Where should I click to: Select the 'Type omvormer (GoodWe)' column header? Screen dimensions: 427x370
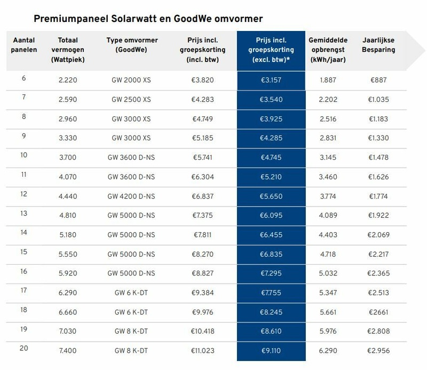[x=131, y=45]
